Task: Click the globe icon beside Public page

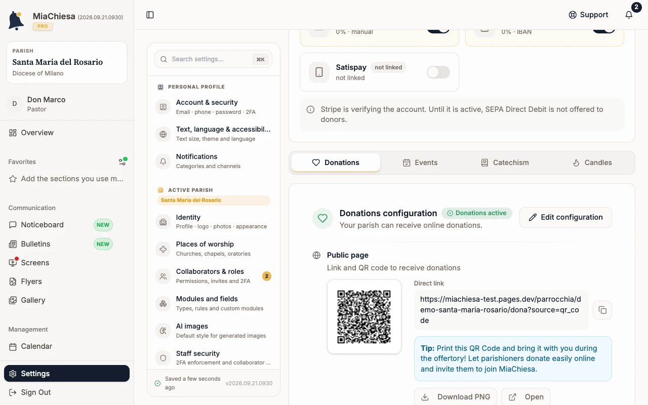Action: 317,255
